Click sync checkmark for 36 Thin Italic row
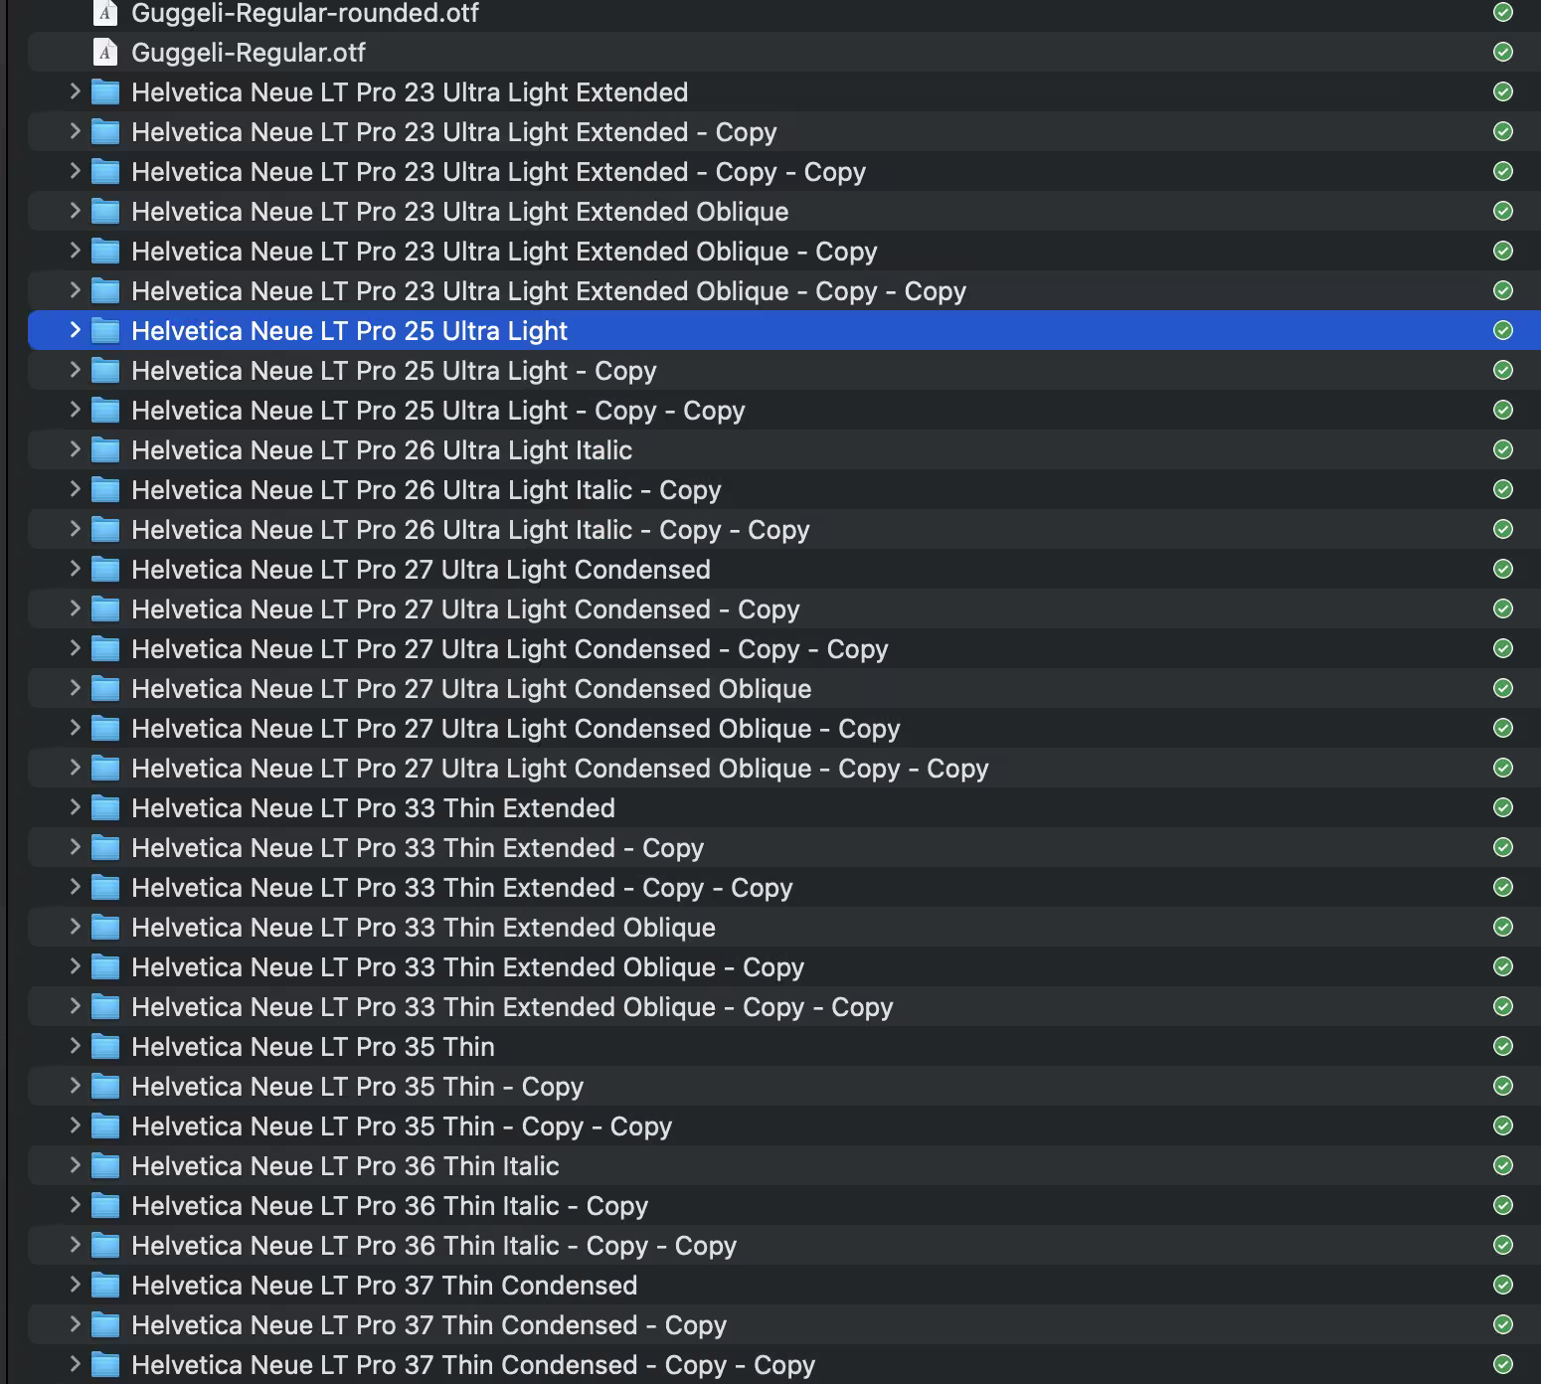The height and width of the screenshot is (1384, 1541). 1503,1165
